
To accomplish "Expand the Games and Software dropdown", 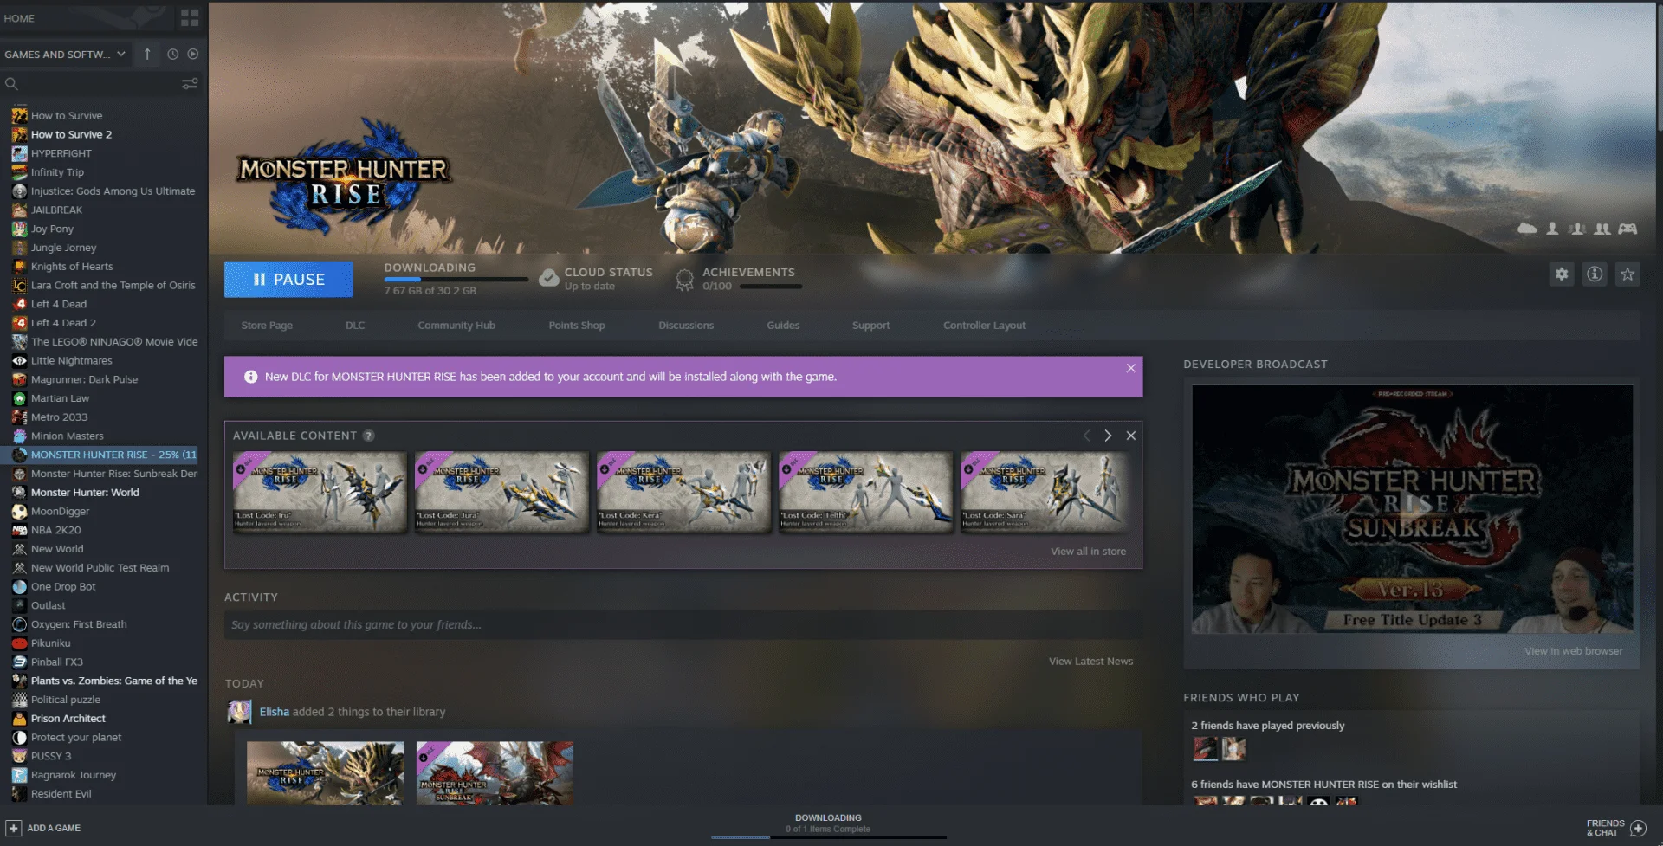I will point(66,54).
